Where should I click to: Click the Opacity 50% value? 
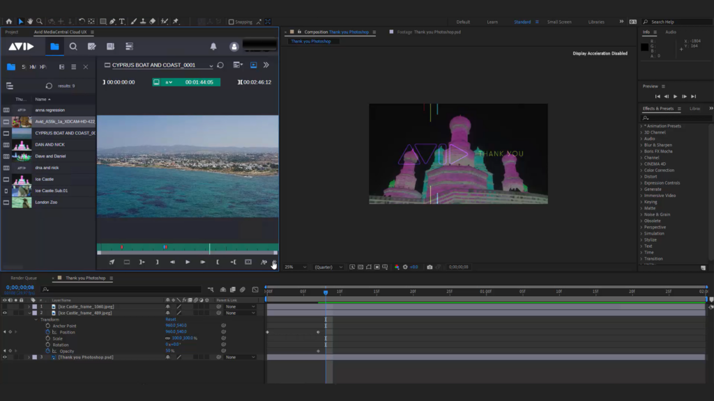170,351
